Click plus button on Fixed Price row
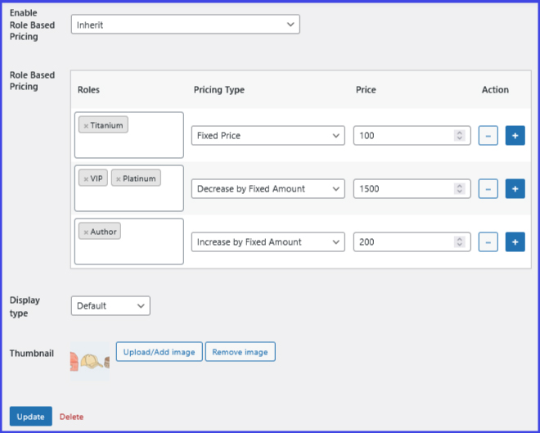The image size is (540, 433). 515,135
